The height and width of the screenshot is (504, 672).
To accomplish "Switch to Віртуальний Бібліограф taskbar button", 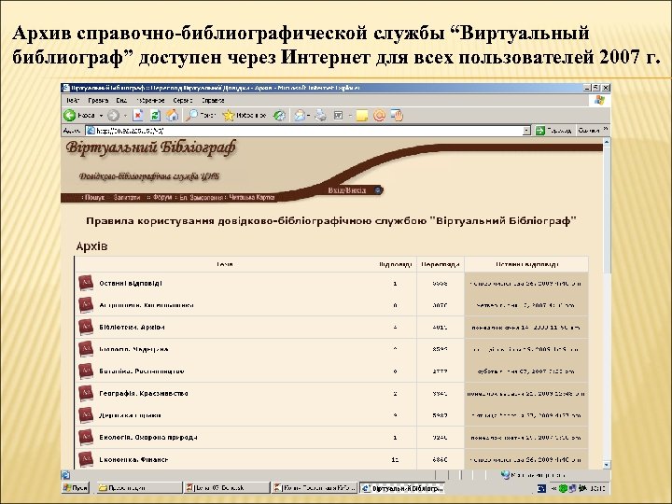I will click(402, 488).
